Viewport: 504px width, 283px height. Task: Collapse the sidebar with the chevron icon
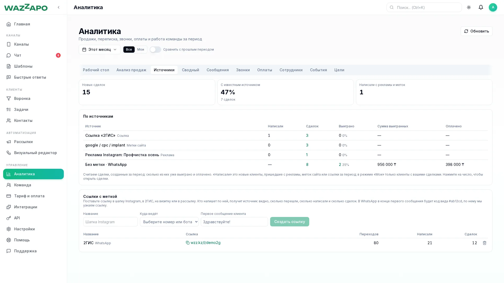pyautogui.click(x=59, y=7)
